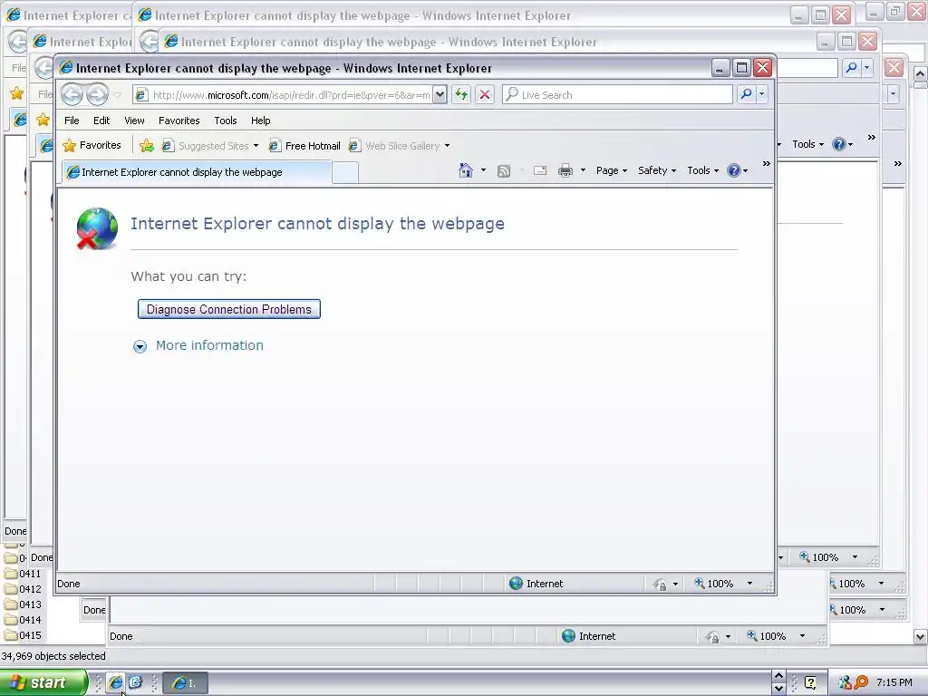Screen dimensions: 928x696
Task: Add to Favorites Bar star-arrow icon
Action: 146,146
